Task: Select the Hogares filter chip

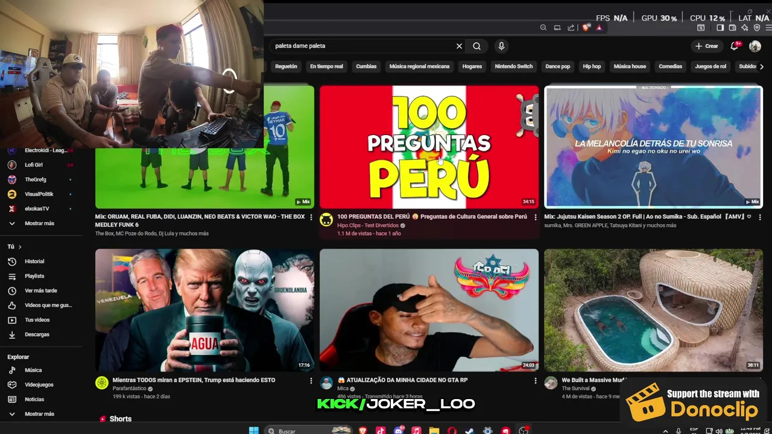Action: pos(472,66)
